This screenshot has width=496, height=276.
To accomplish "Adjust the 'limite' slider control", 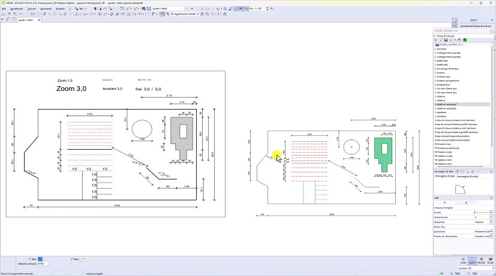I will pyautogui.click(x=483, y=213).
